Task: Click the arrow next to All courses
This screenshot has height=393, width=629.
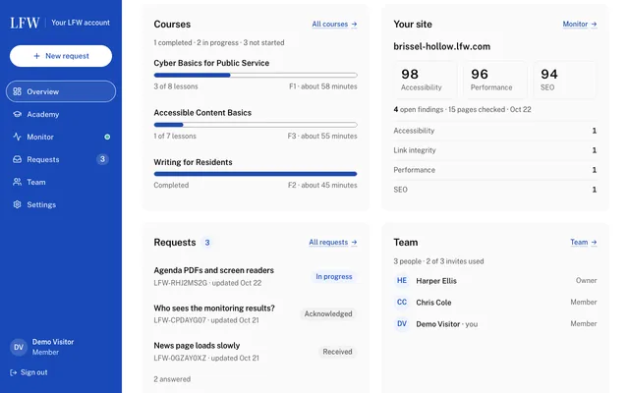Action: click(x=354, y=24)
